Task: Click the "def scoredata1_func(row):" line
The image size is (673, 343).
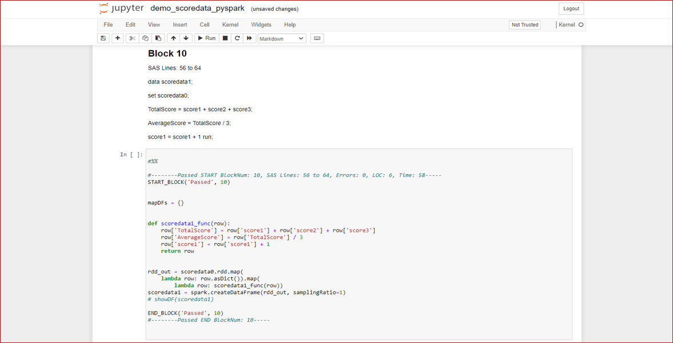Action: [x=189, y=223]
